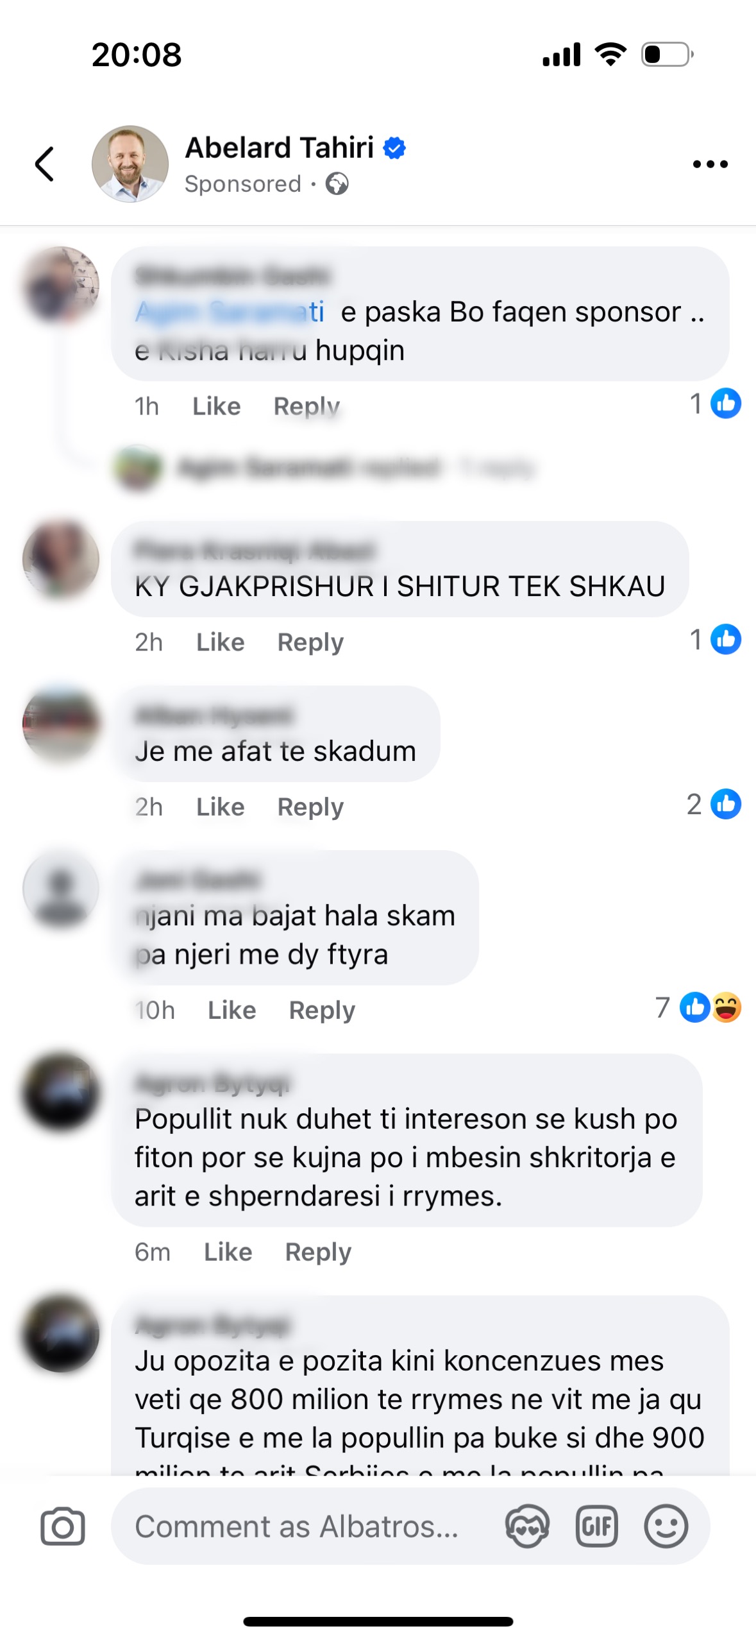Open the tagged name link in first comment
The width and height of the screenshot is (756, 1640).
(x=230, y=312)
